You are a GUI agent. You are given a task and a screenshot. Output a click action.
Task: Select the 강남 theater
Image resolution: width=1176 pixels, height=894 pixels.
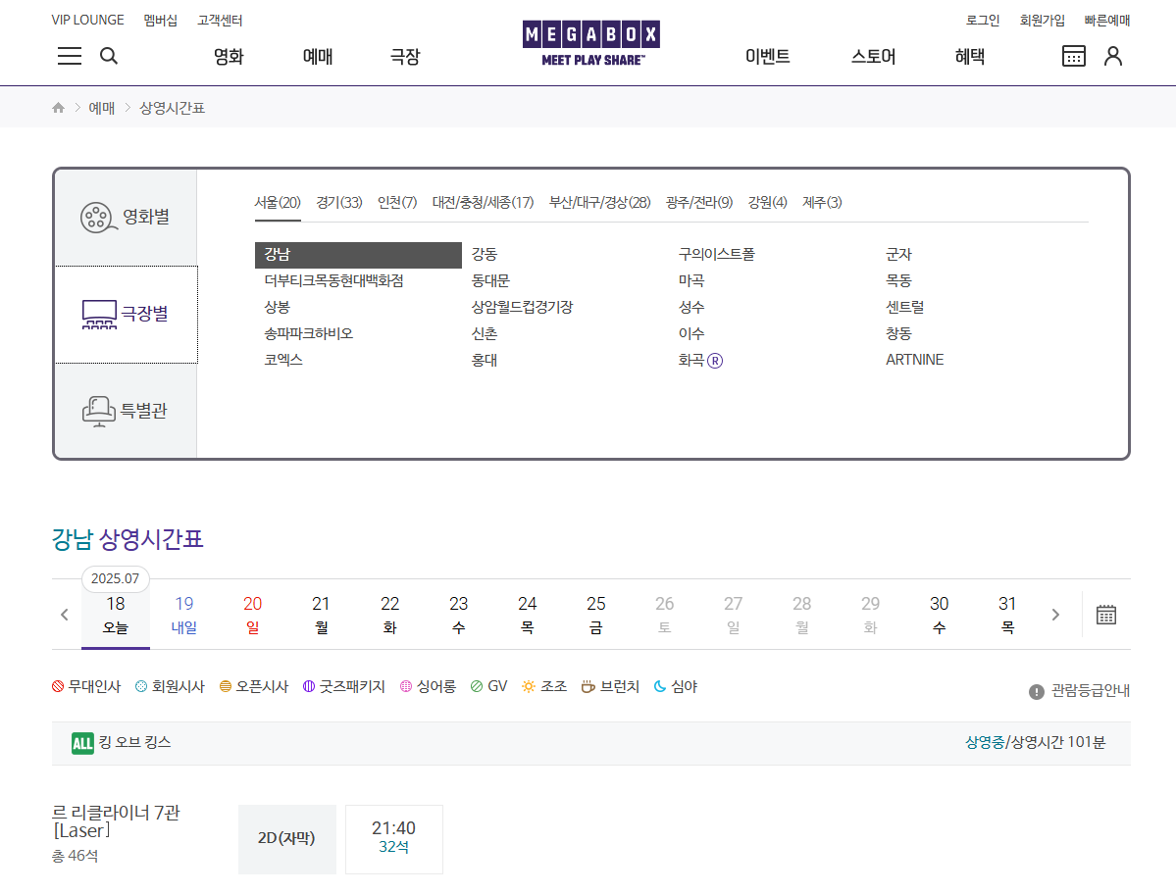[359, 255]
